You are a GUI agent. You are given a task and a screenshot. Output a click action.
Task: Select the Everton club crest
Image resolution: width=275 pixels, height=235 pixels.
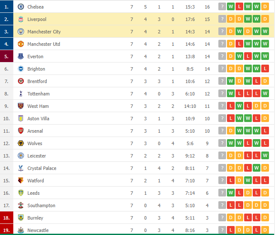pos(21,57)
